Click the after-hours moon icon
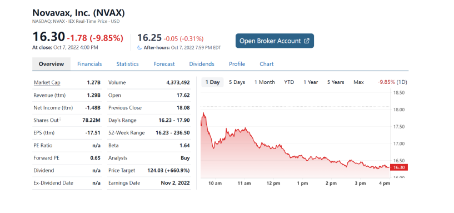This screenshot has height=213, width=454. [x=139, y=47]
